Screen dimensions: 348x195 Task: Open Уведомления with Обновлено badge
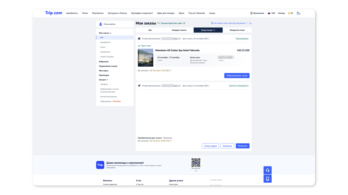click(x=111, y=101)
